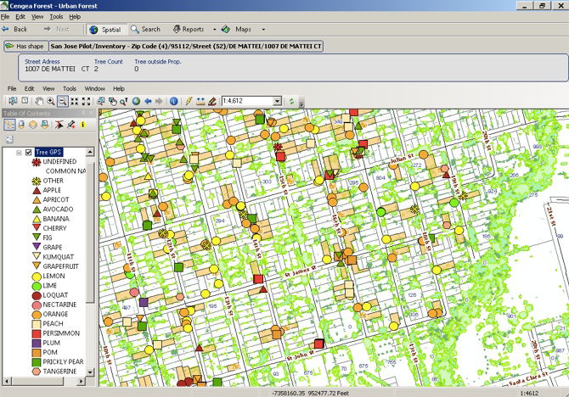Go to previous map extent arrow
This screenshot has height=397, width=569.
click(x=148, y=101)
